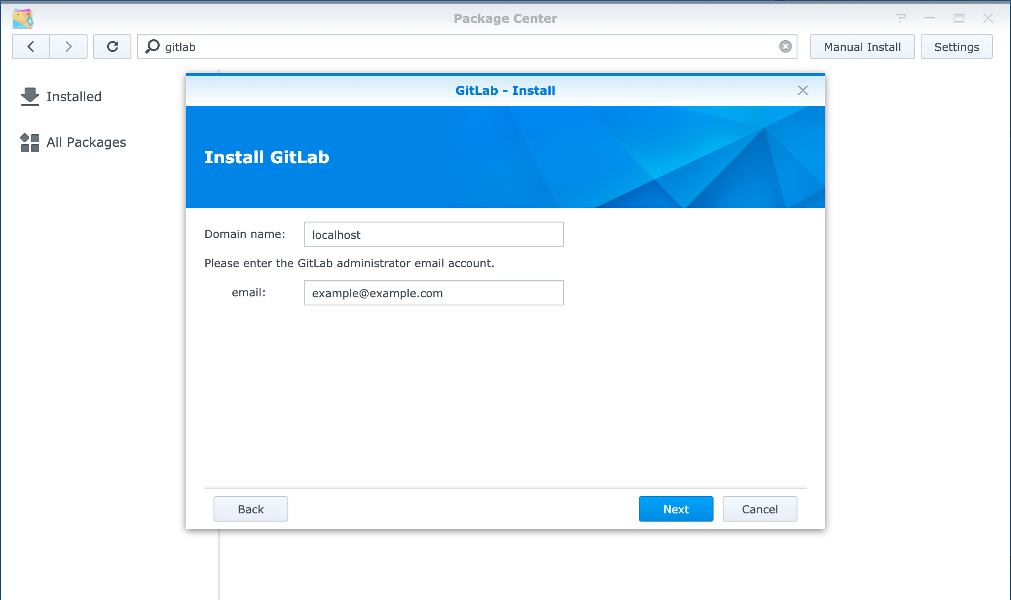Go Back in the install wizard

250,509
